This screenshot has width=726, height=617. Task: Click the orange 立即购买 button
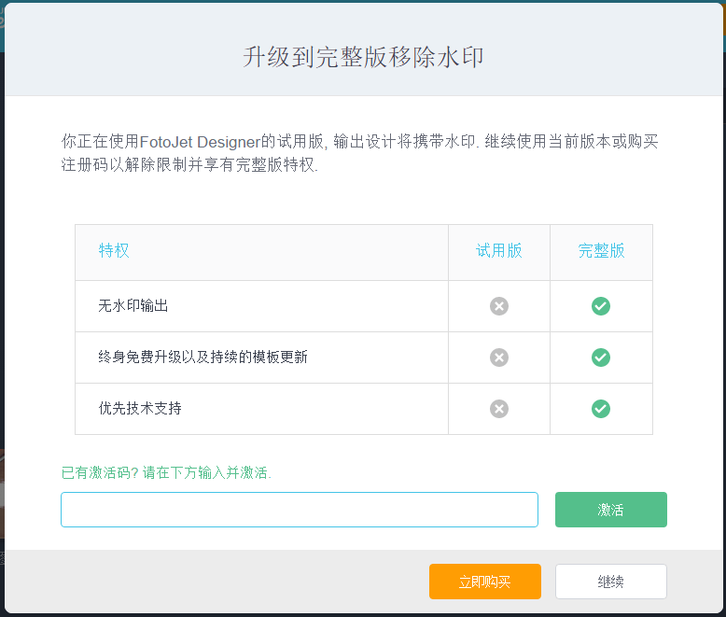pos(484,582)
